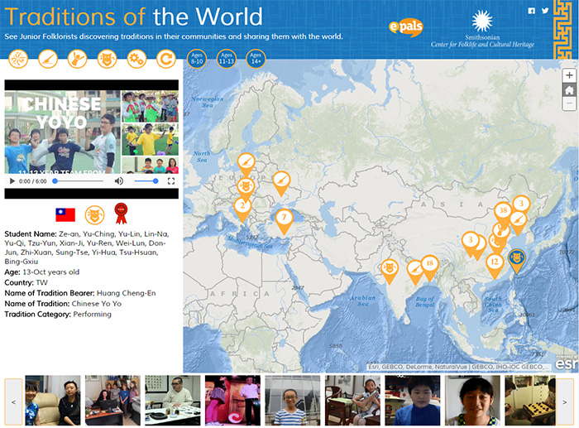Filter by Ages 14+
The width and height of the screenshot is (579, 428).
click(x=256, y=59)
